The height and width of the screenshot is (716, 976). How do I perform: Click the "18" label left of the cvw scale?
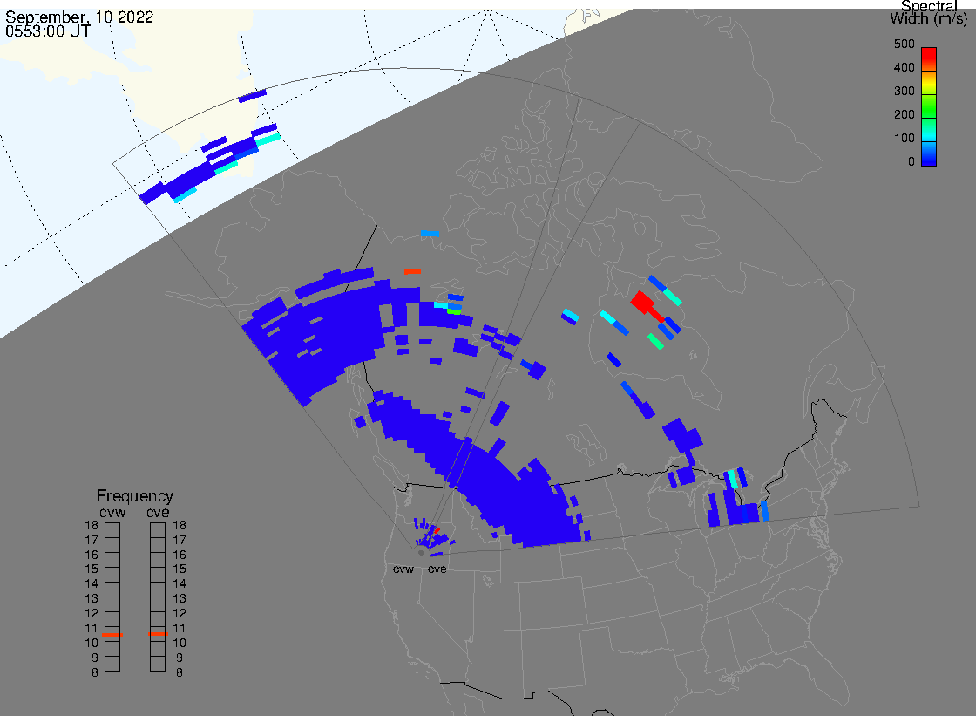point(91,525)
